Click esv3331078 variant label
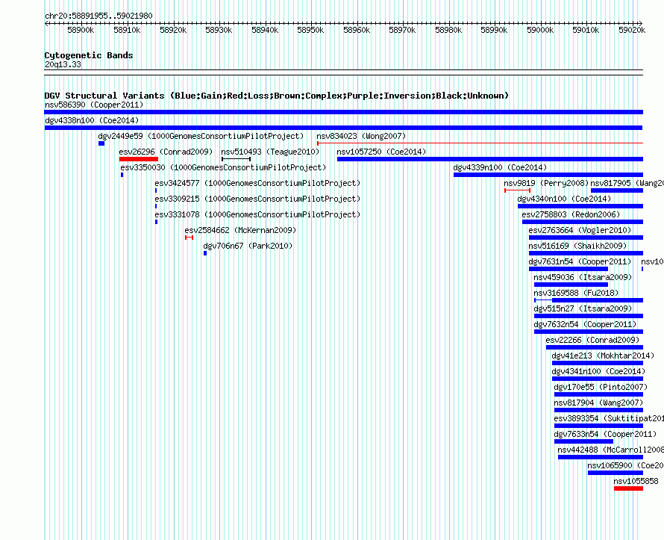Screen dimensions: 664x540 click(257, 214)
